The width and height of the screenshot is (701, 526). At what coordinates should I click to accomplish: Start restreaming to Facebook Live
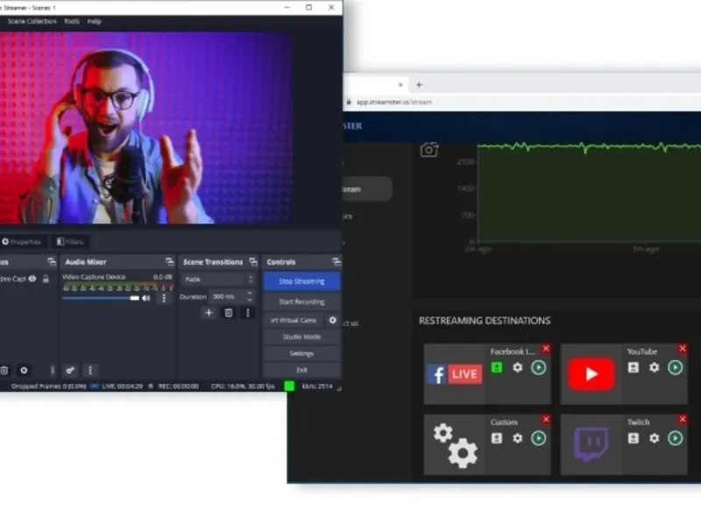coord(539,367)
